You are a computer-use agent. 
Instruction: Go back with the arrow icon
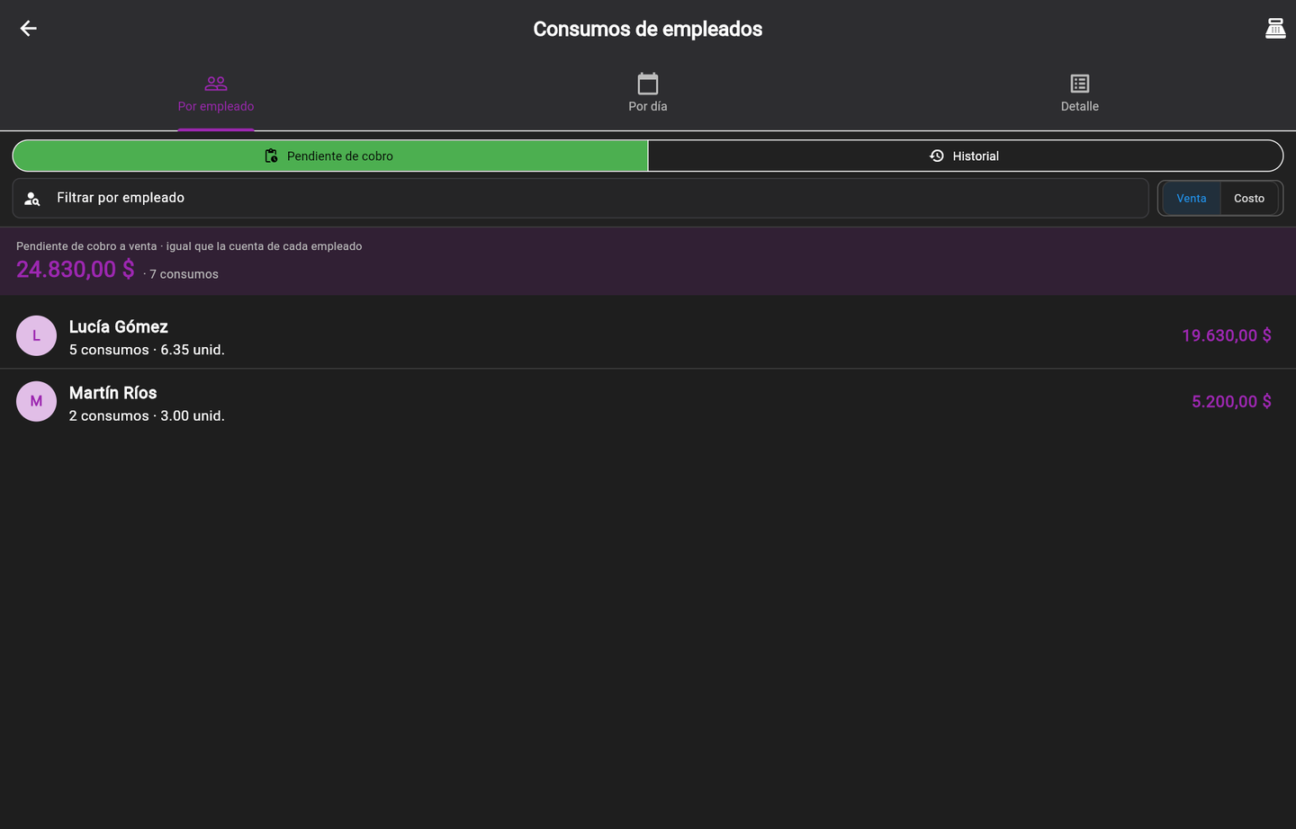click(29, 29)
